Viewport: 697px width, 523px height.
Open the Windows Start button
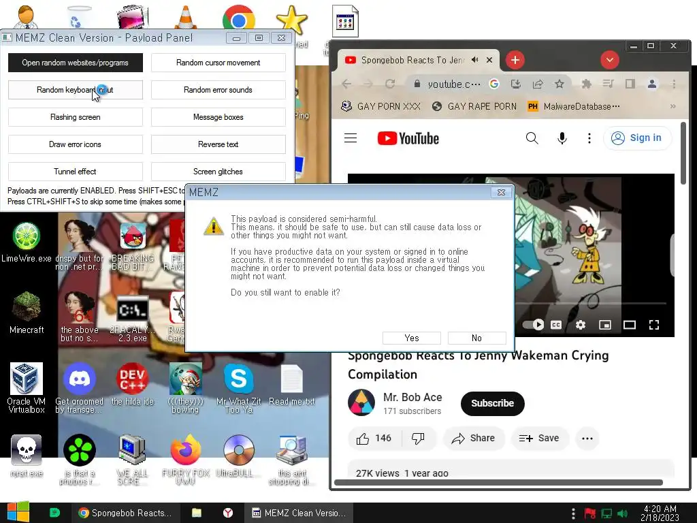click(18, 512)
